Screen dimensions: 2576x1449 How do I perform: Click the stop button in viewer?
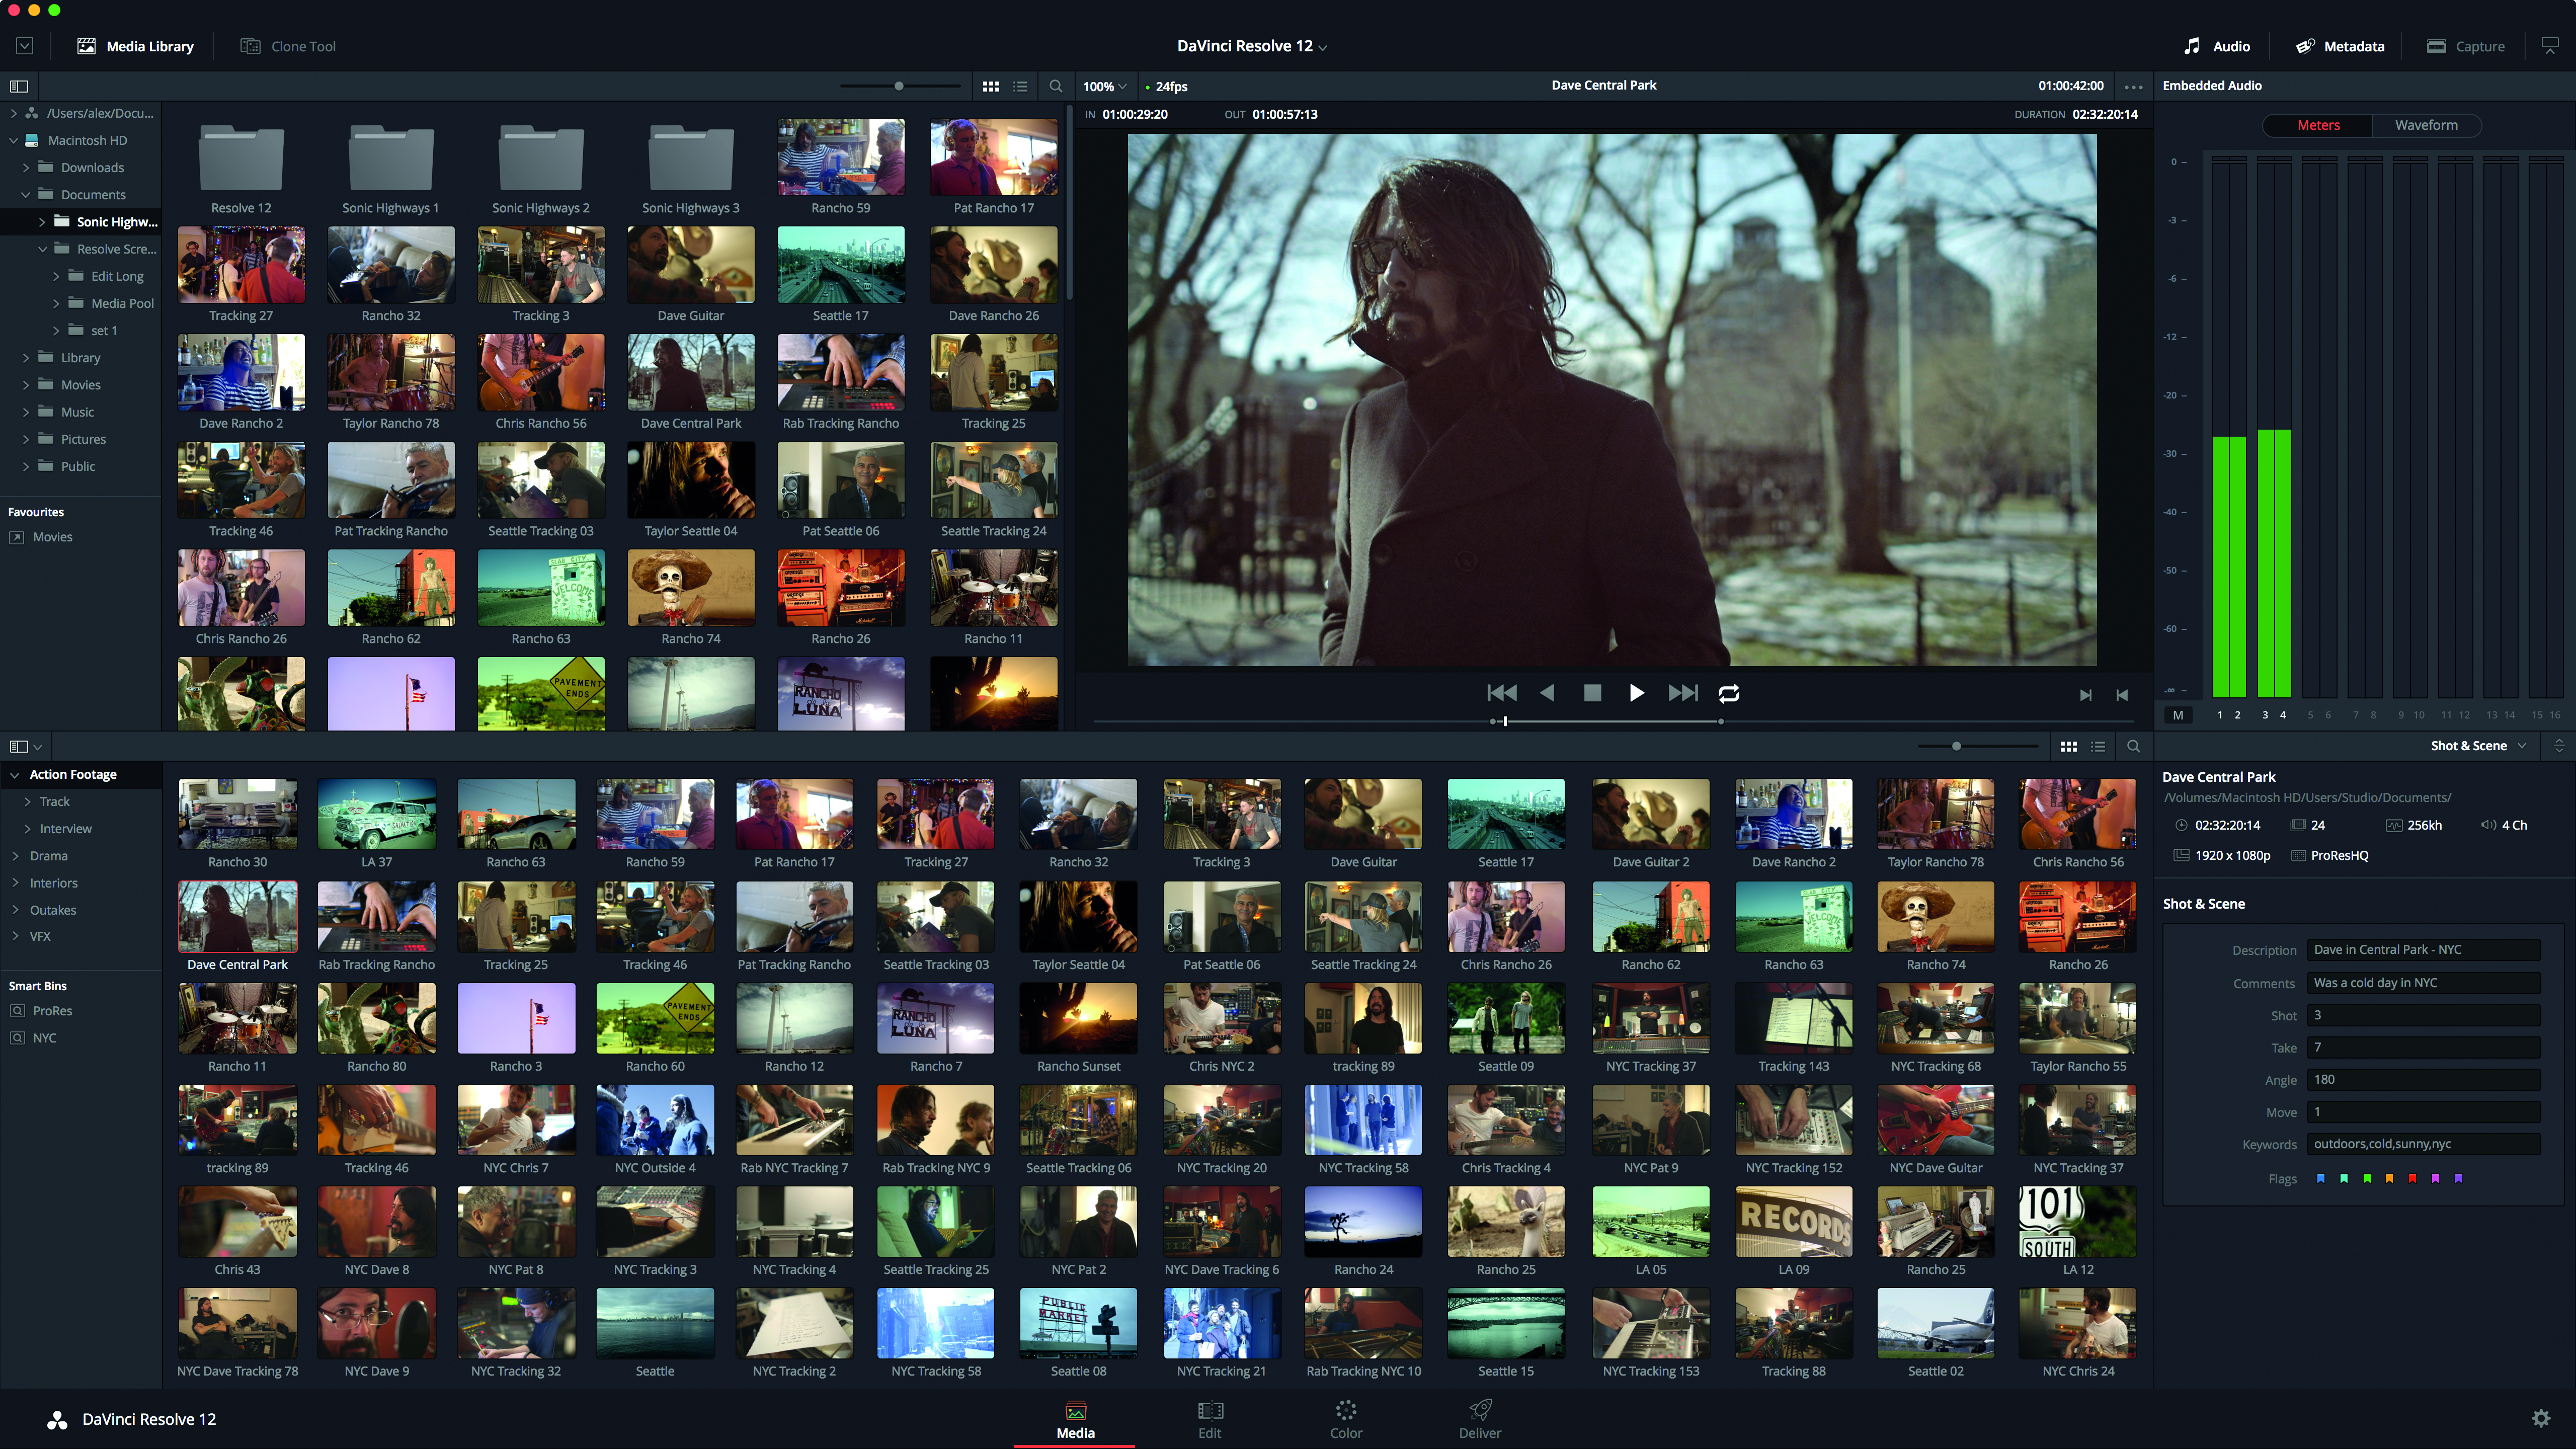pyautogui.click(x=1592, y=693)
